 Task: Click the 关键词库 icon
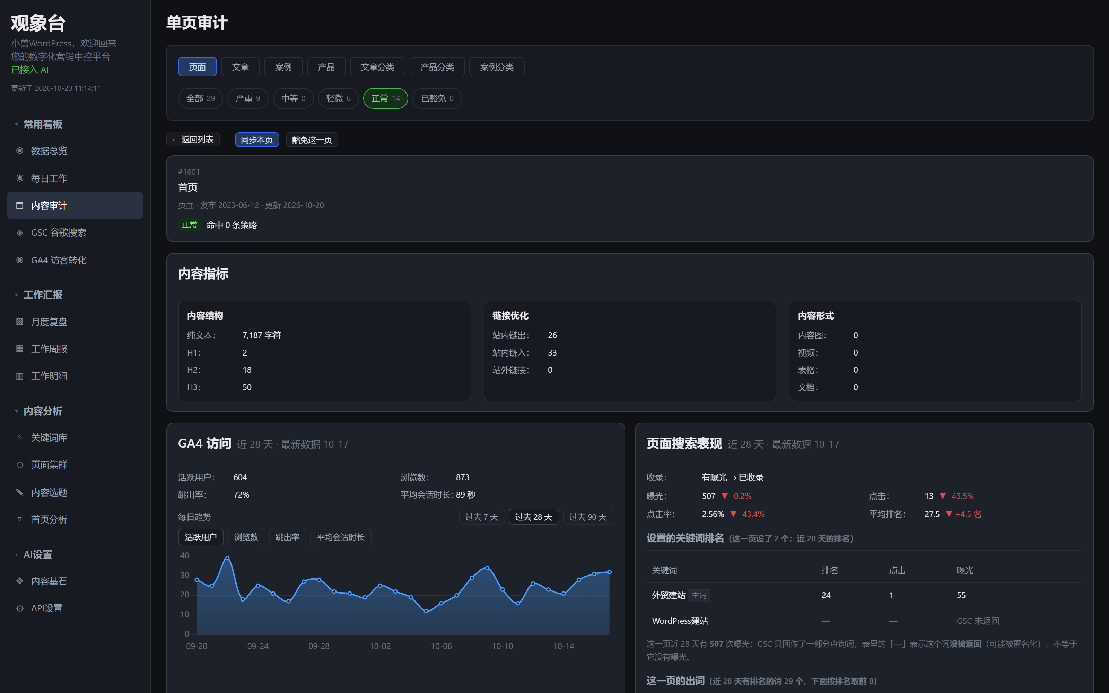click(20, 437)
